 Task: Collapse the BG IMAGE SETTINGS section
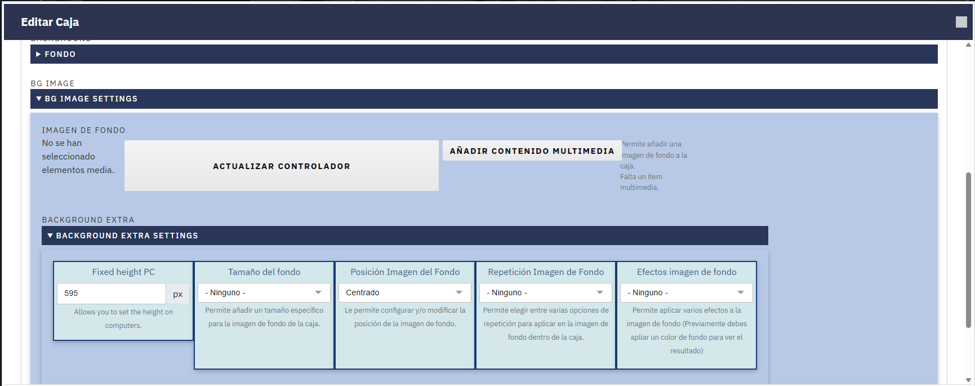point(484,99)
